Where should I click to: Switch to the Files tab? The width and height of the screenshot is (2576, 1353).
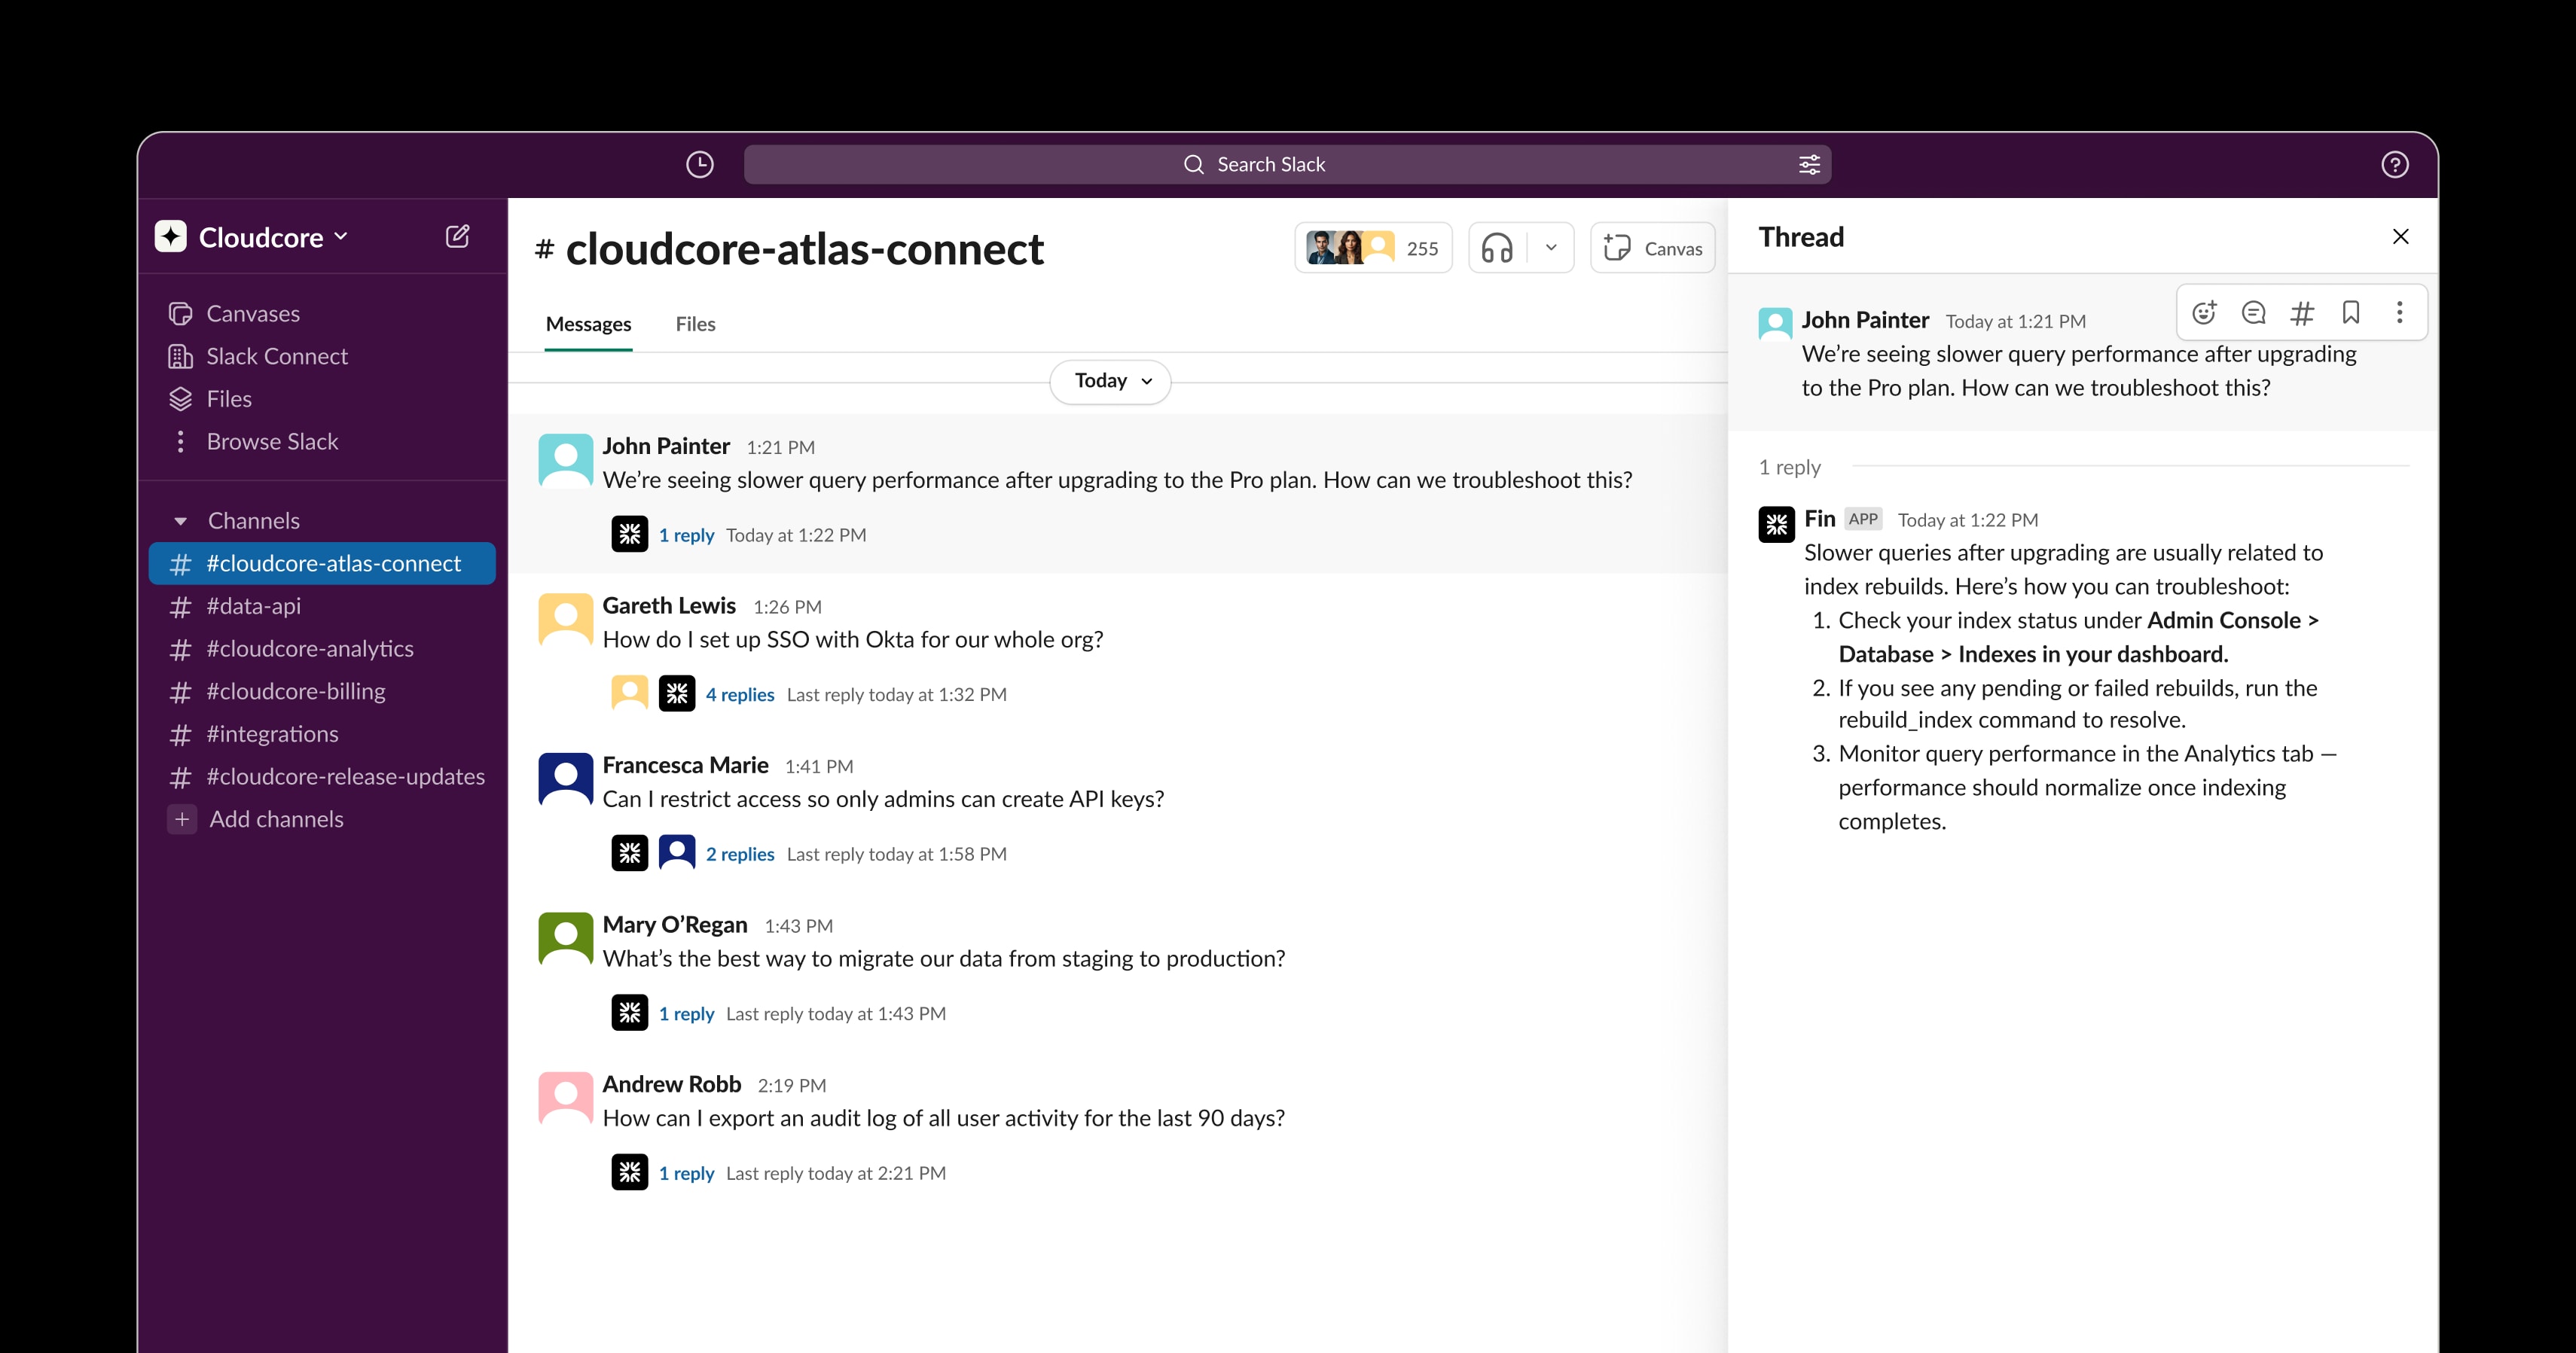click(x=695, y=324)
